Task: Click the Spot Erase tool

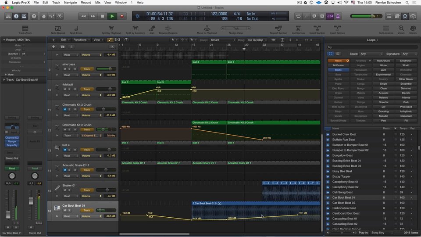Action: (76, 29)
